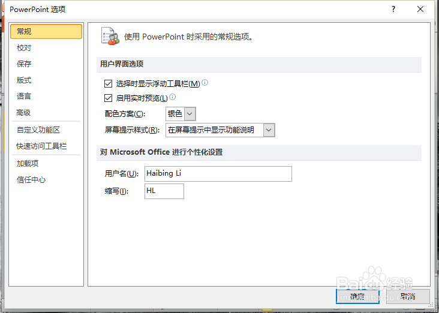Open the 加载项 category

click(x=28, y=164)
